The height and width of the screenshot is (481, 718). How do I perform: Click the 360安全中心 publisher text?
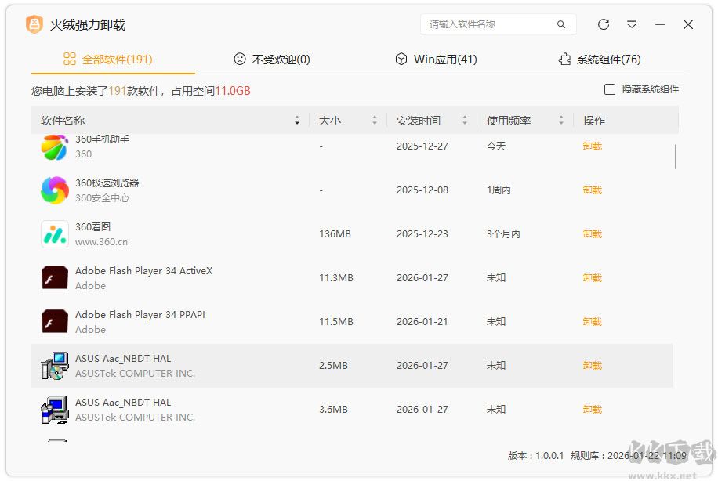(x=102, y=197)
